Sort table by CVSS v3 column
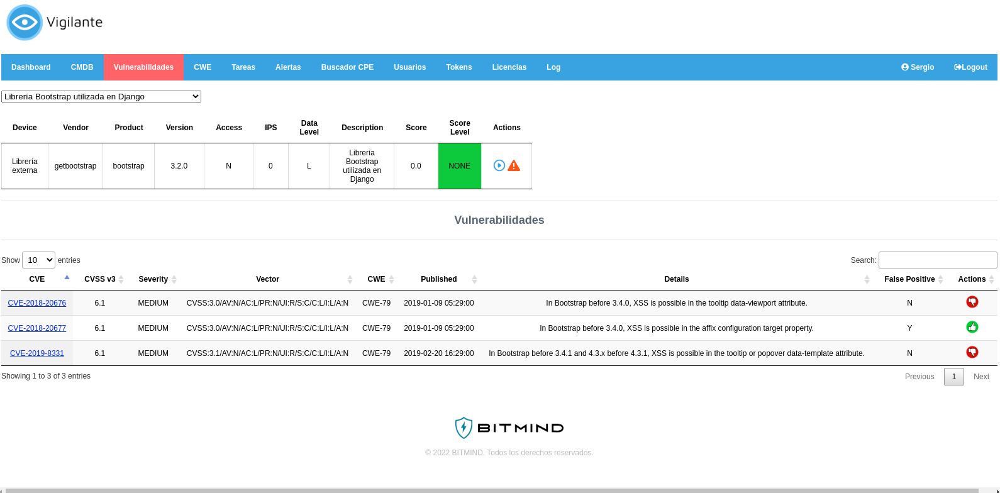 pos(100,279)
